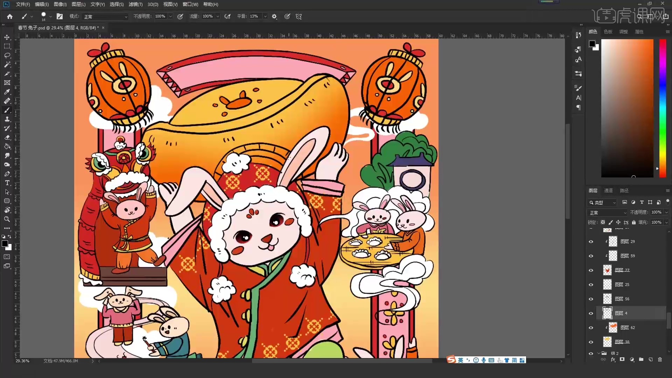Hide 图层 30 with its eye icon
Viewport: 672px width, 378px height.
[x=591, y=342]
